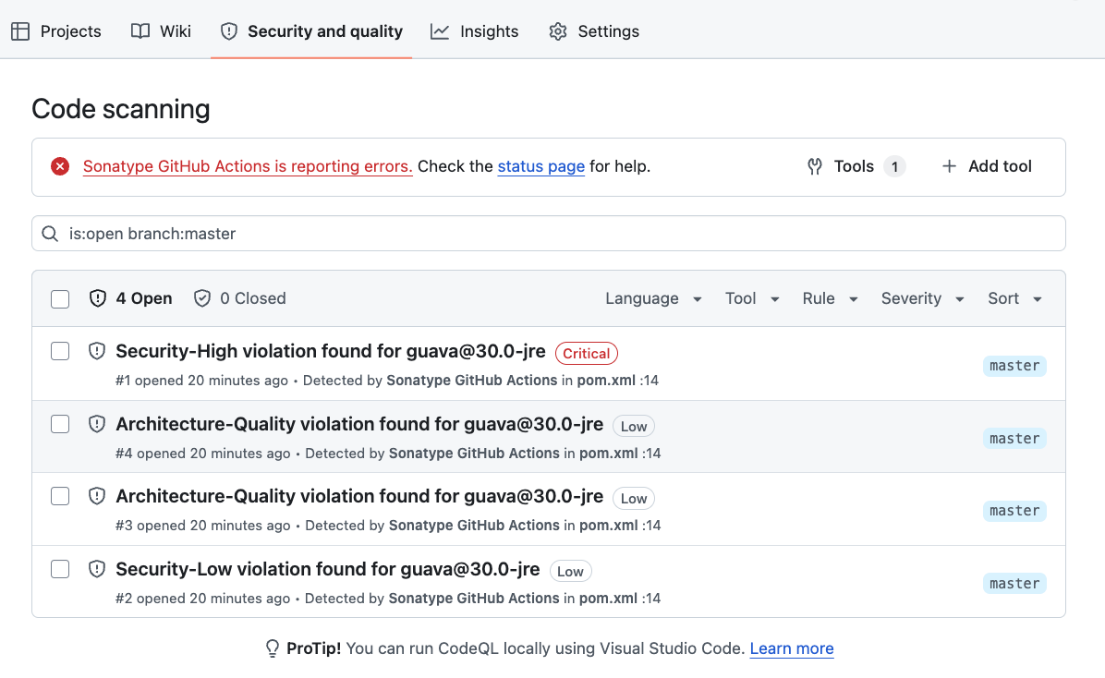
Task: Click the Insights graph icon
Action: coord(440,31)
